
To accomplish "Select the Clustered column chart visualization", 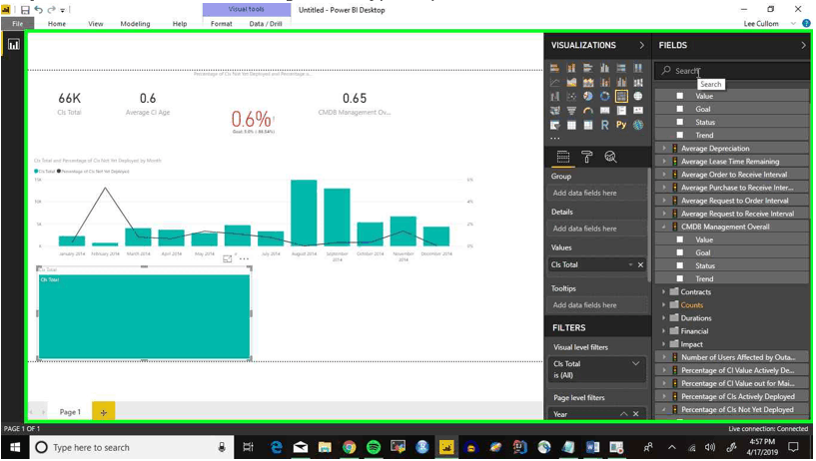I will point(604,68).
